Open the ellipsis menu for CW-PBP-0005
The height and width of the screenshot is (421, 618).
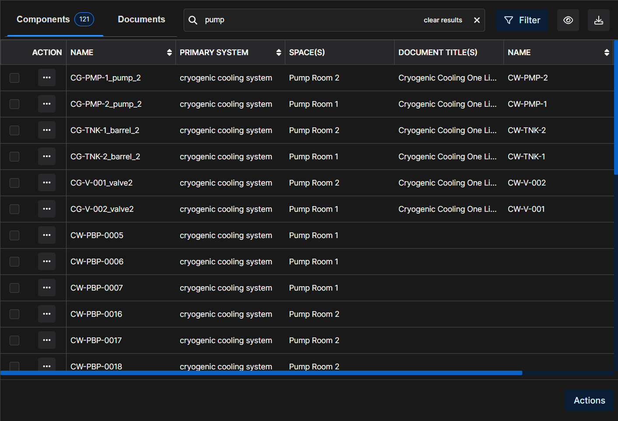47,235
